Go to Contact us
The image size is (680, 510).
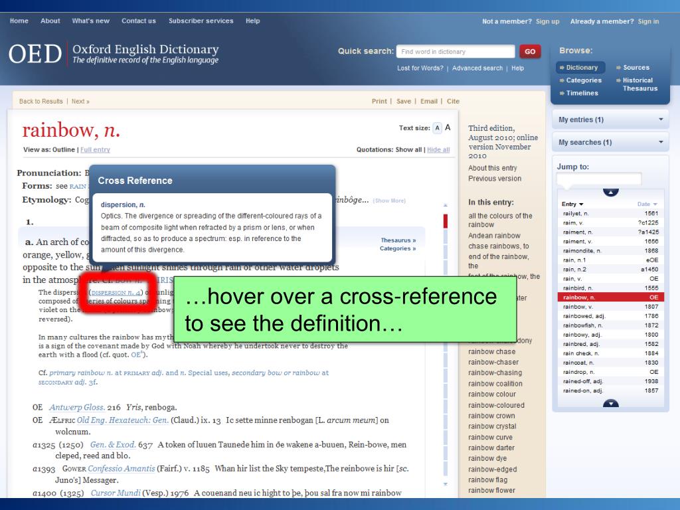(139, 21)
